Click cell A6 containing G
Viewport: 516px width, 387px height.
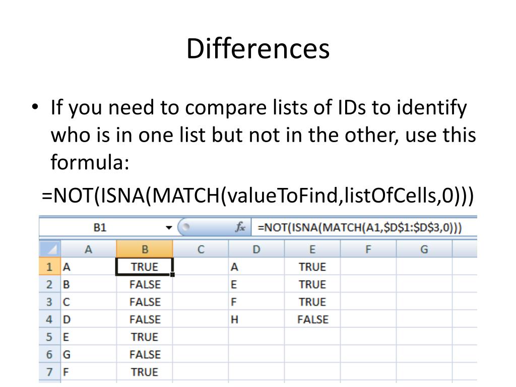[89, 354]
